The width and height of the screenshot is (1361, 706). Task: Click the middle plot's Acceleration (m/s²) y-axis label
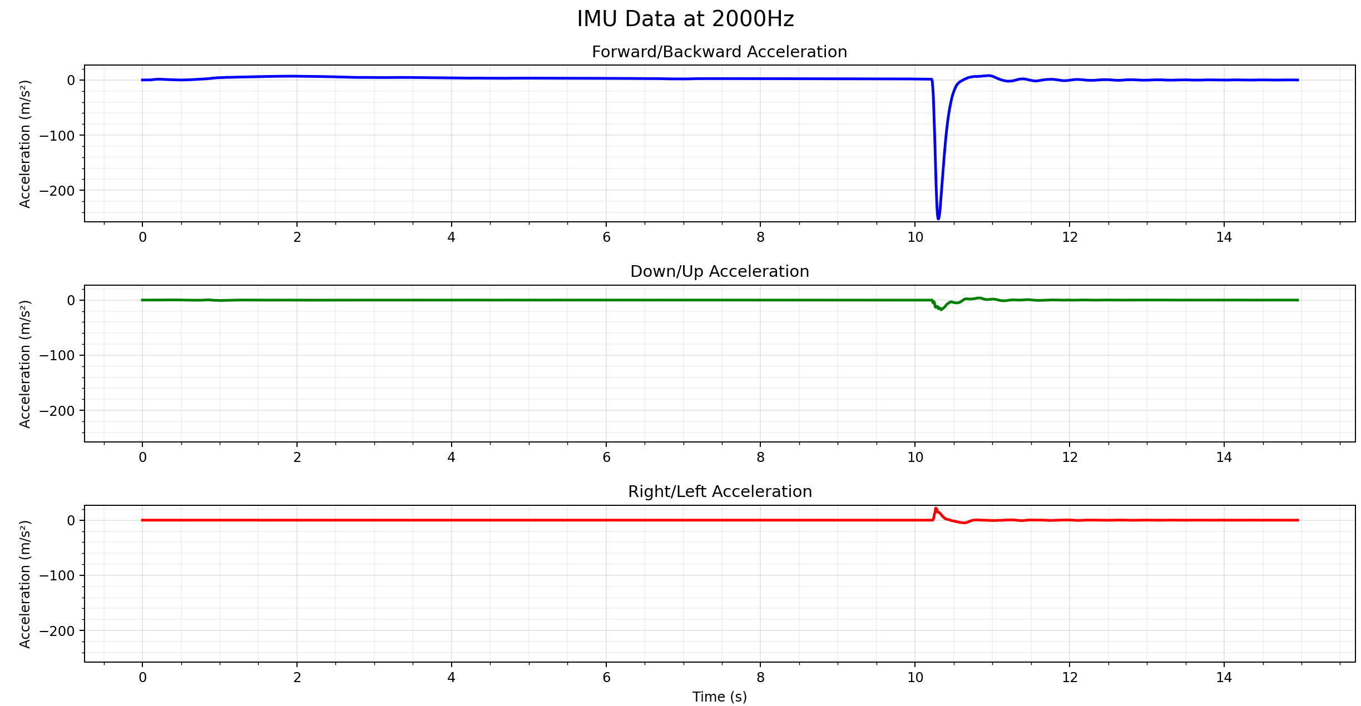(25, 364)
